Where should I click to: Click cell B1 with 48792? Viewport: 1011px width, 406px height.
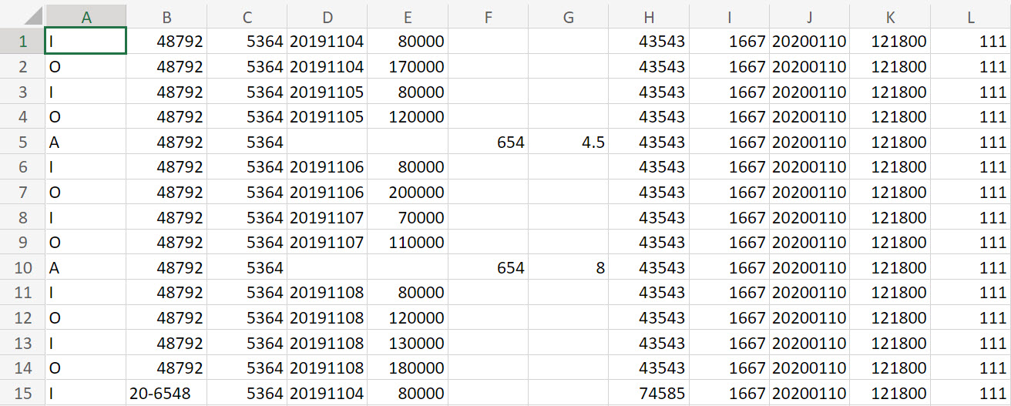pyautogui.click(x=167, y=42)
